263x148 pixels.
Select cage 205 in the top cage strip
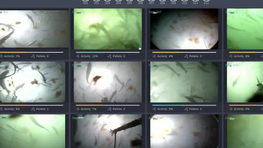click(129, 2)
